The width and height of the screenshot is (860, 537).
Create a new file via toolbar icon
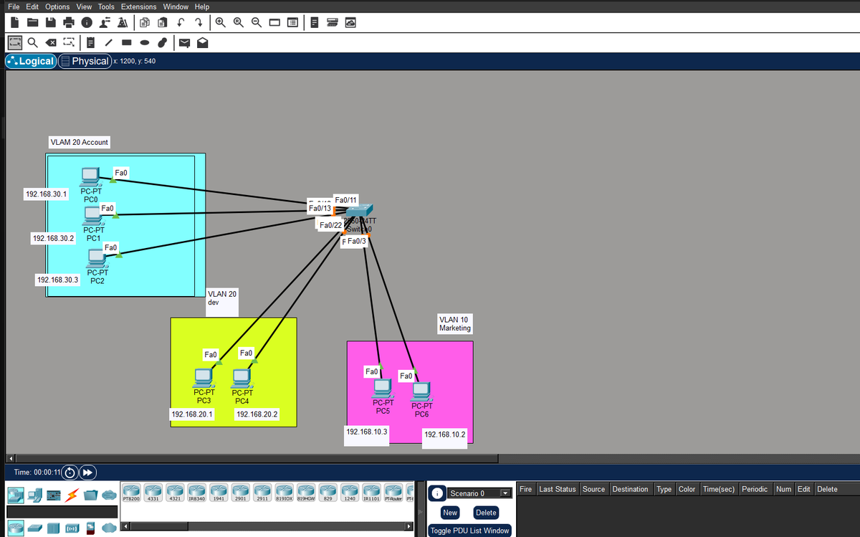(14, 23)
